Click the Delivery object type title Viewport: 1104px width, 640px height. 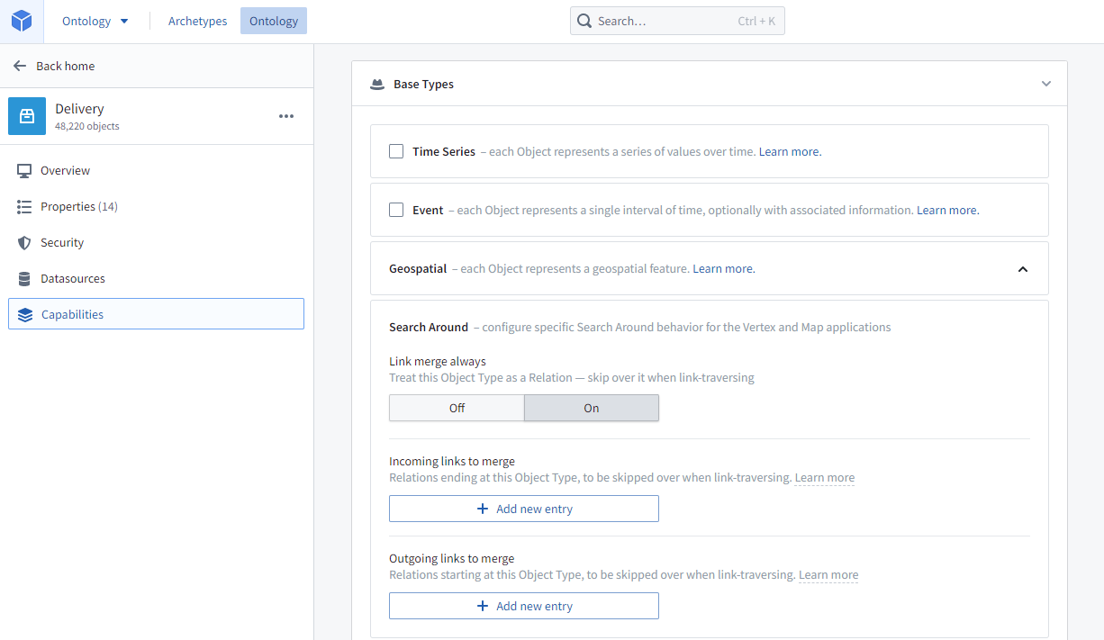(x=79, y=109)
